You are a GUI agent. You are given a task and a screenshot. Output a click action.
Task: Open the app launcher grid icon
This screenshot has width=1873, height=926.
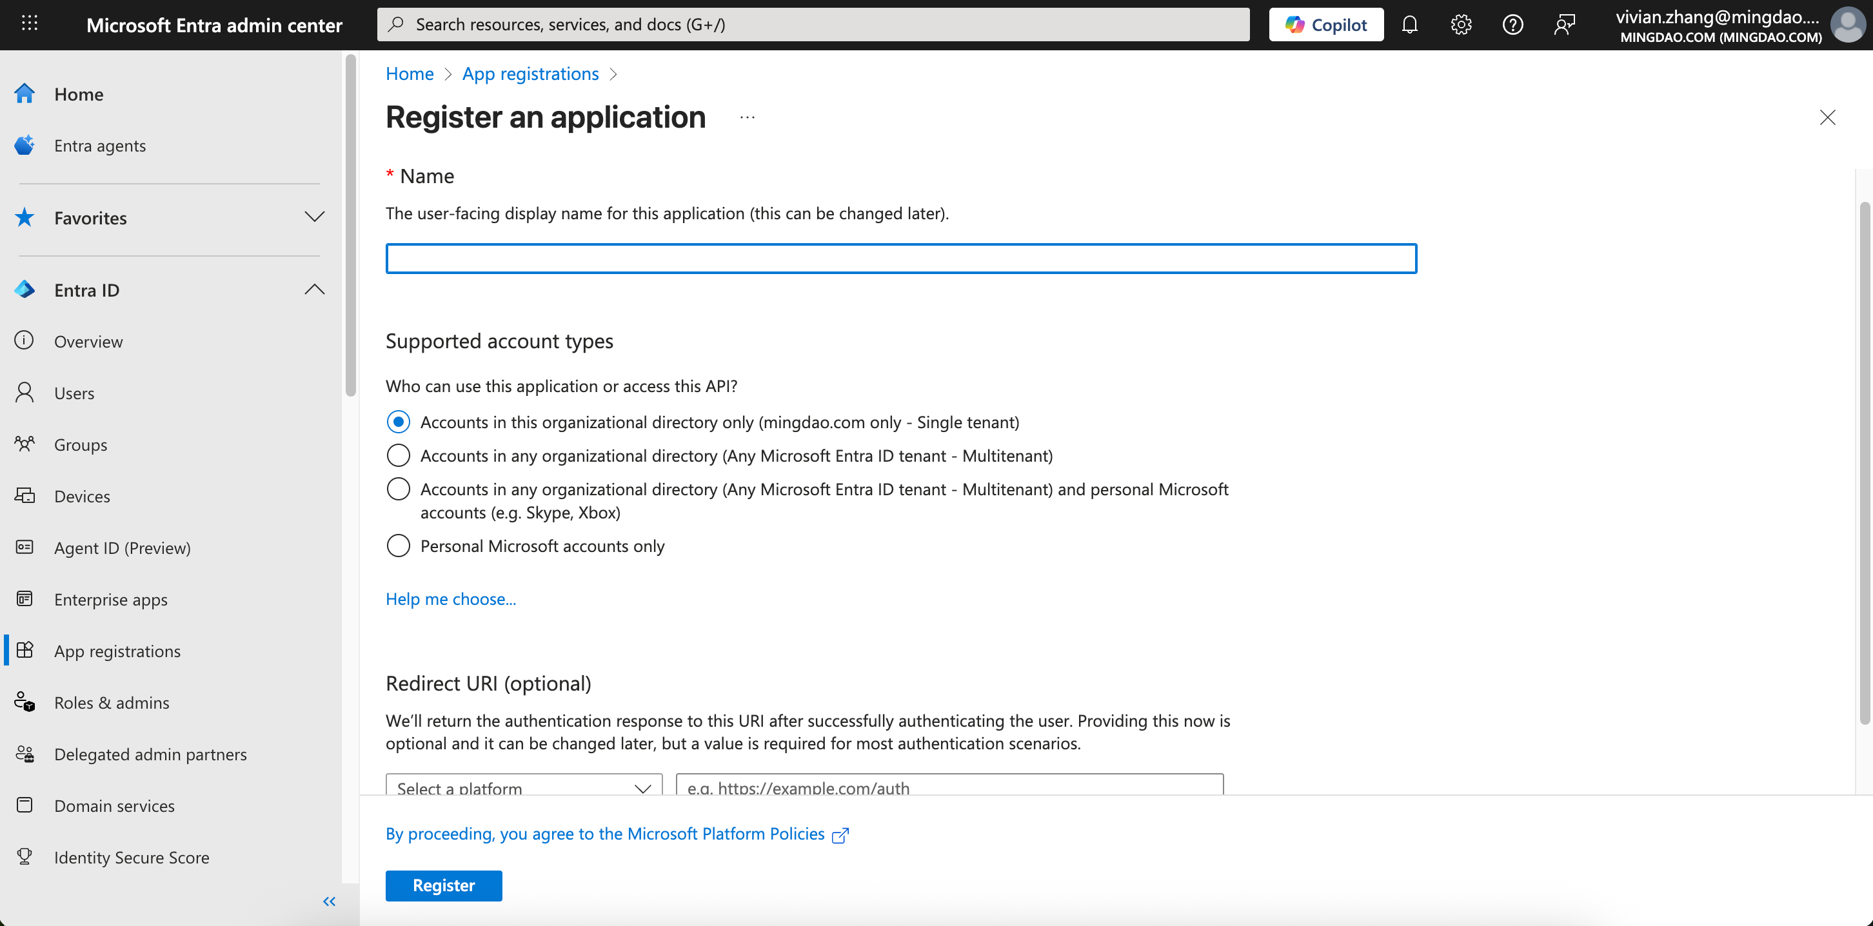[29, 24]
